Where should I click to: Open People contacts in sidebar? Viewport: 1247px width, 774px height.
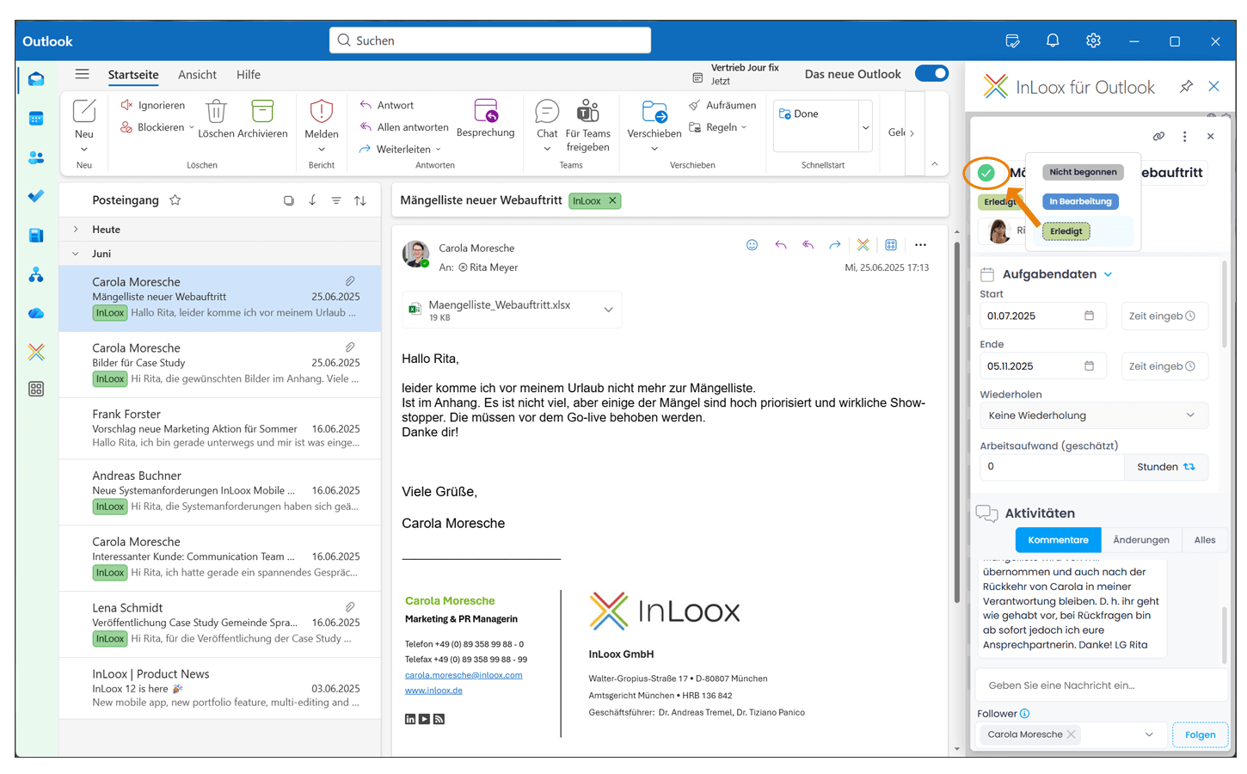(x=36, y=157)
